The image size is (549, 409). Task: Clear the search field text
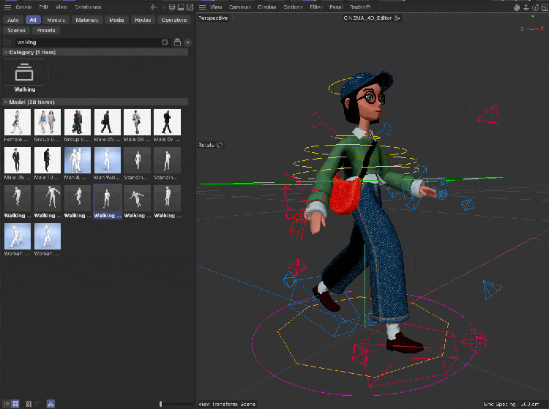(x=165, y=42)
